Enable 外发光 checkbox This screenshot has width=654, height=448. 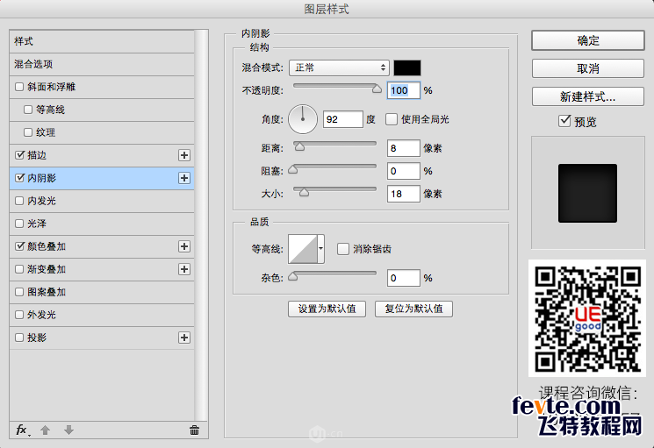point(19,315)
